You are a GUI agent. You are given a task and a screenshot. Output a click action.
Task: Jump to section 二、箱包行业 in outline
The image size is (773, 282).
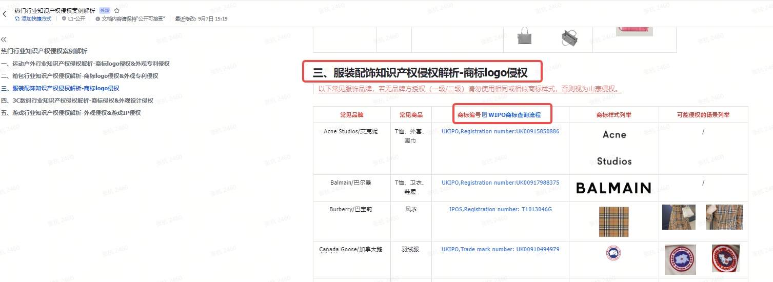tap(80, 76)
